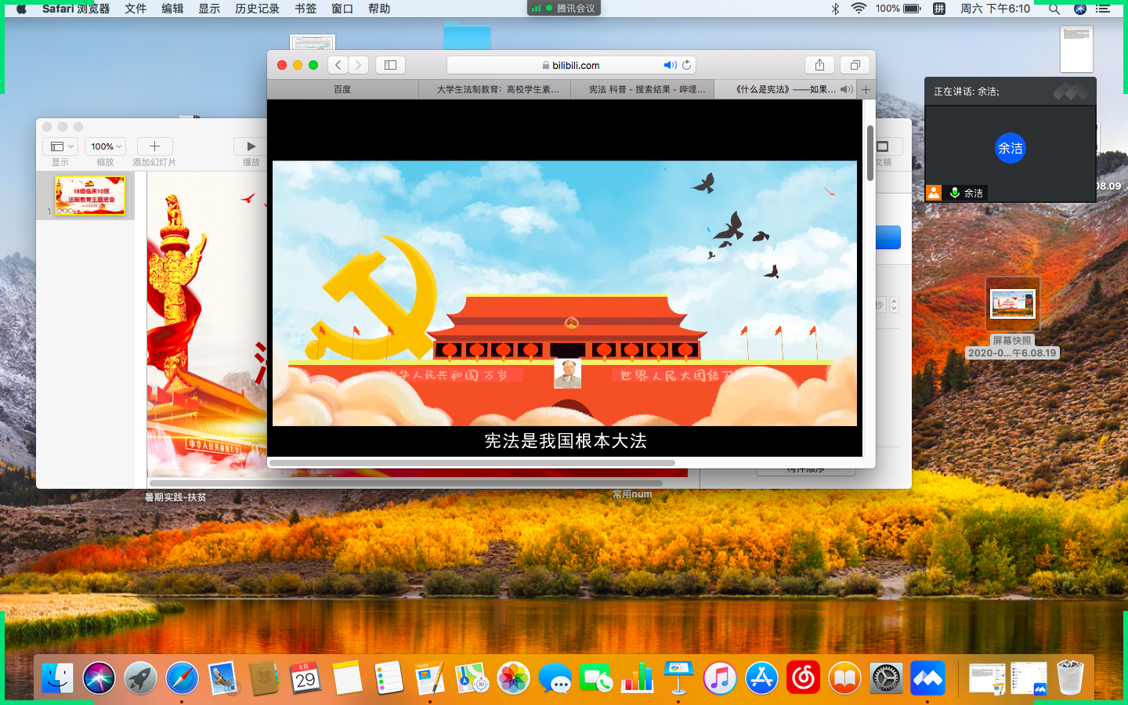Go back in the Safari window
This screenshot has width=1128, height=705.
[338, 65]
